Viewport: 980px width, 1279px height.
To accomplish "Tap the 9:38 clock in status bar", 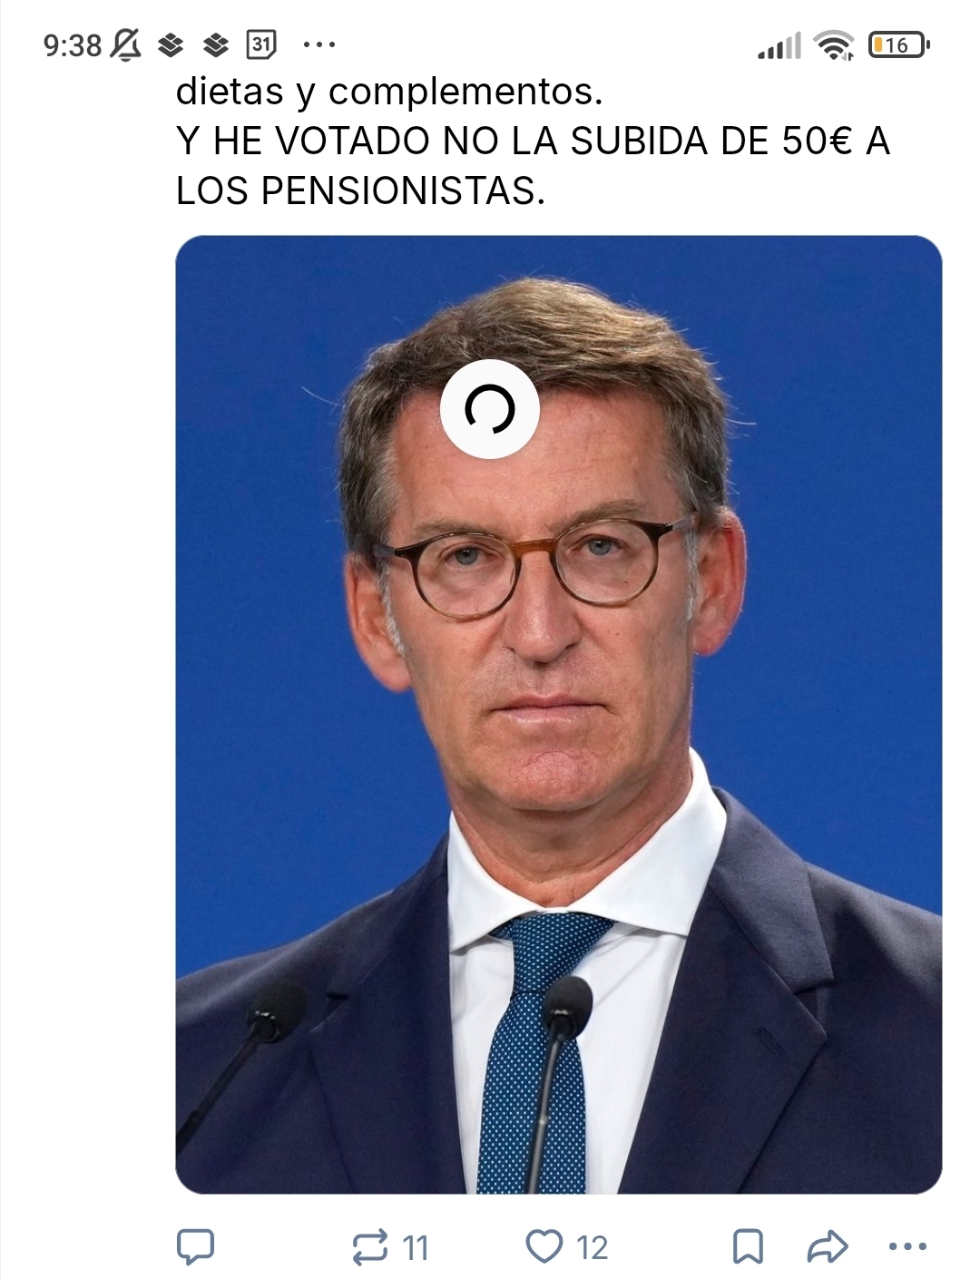I will click(x=73, y=44).
